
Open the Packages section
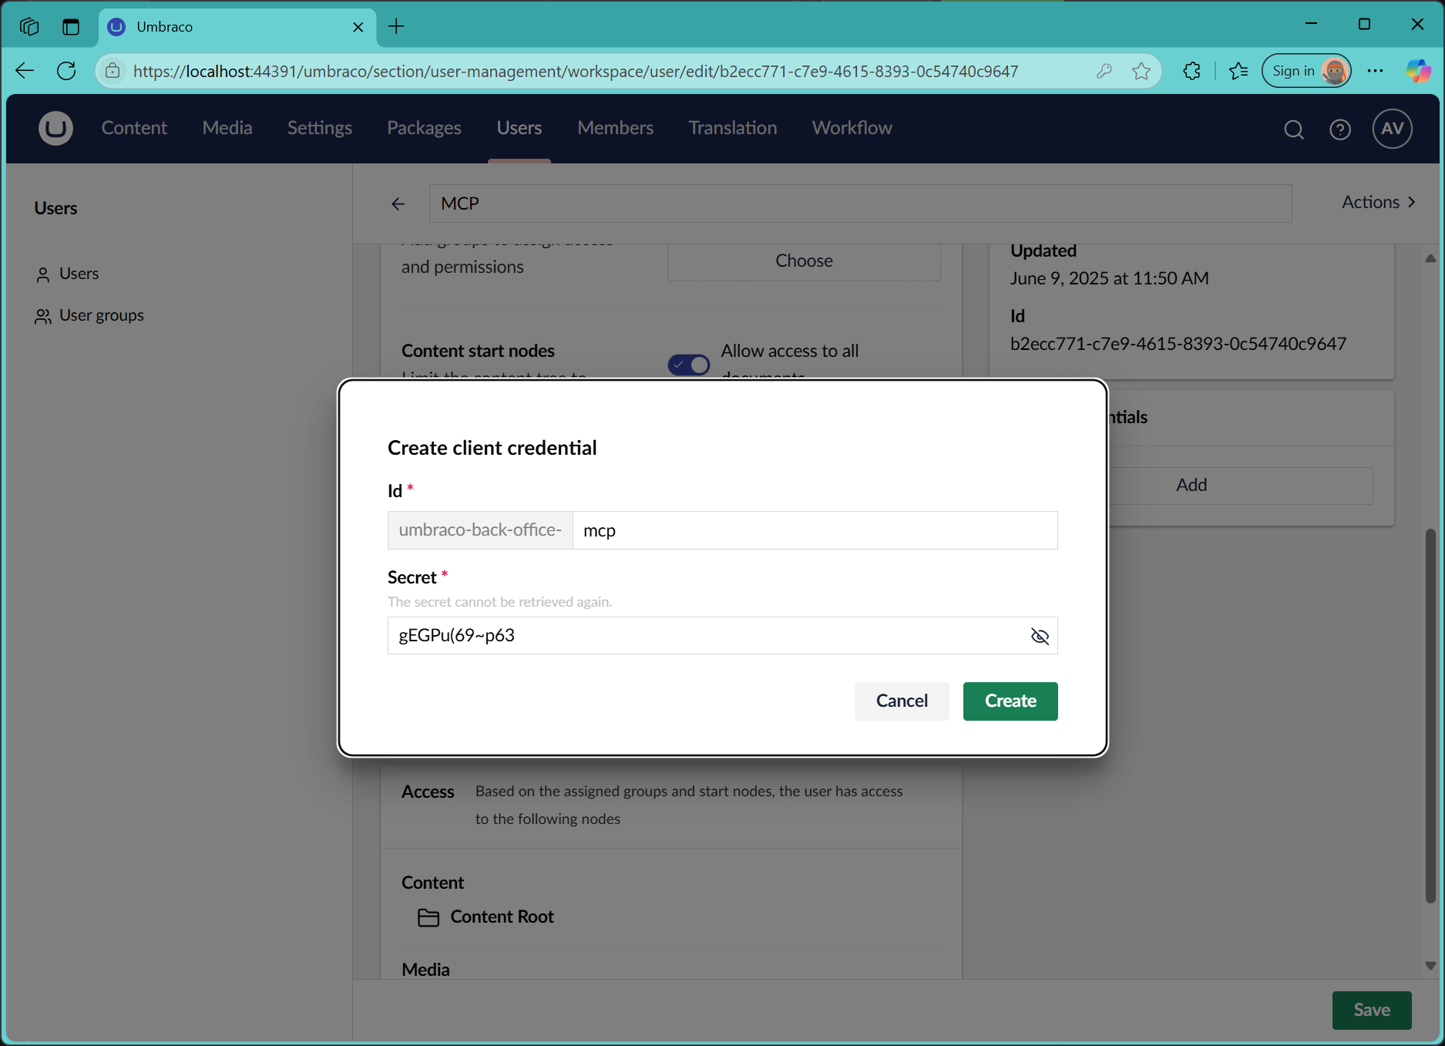(424, 128)
